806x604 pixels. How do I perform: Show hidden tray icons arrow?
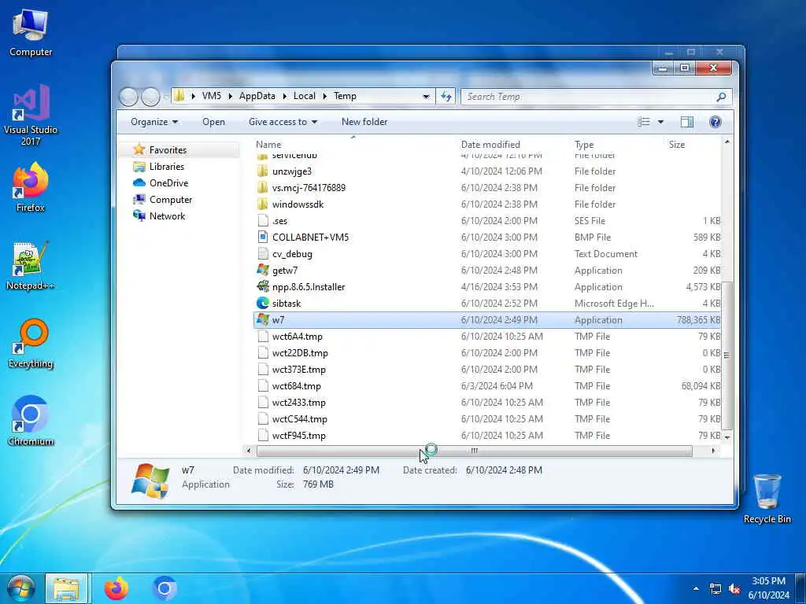[x=696, y=588]
